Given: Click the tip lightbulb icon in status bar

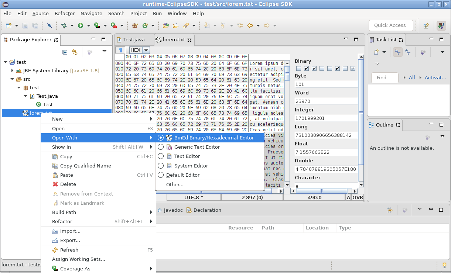Looking at the screenshot, I should (444, 265).
